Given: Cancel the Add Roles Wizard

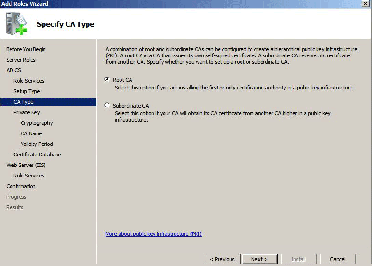Looking at the screenshot, I should [338, 259].
